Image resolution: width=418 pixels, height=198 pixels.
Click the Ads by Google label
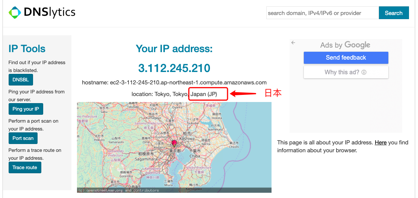point(345,45)
